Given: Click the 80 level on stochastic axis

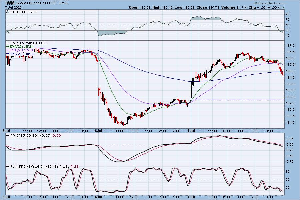Looking at the screenshot, I should [x=287, y=172].
